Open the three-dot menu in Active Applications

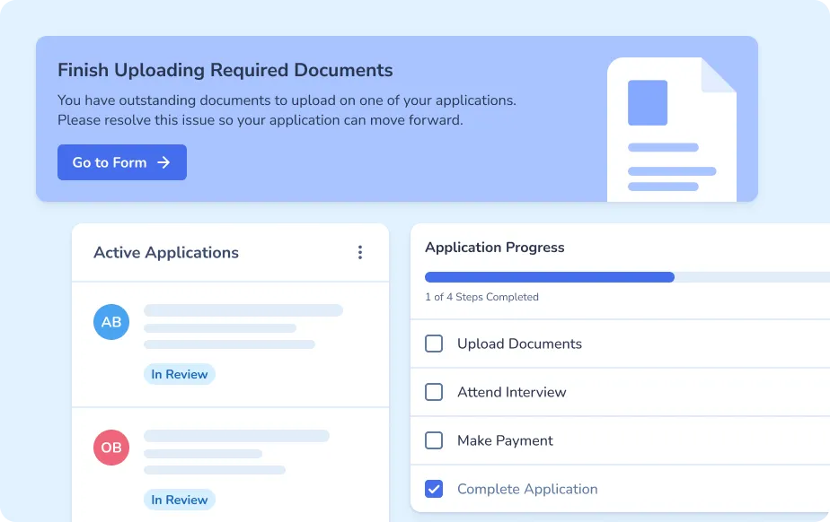(x=360, y=253)
